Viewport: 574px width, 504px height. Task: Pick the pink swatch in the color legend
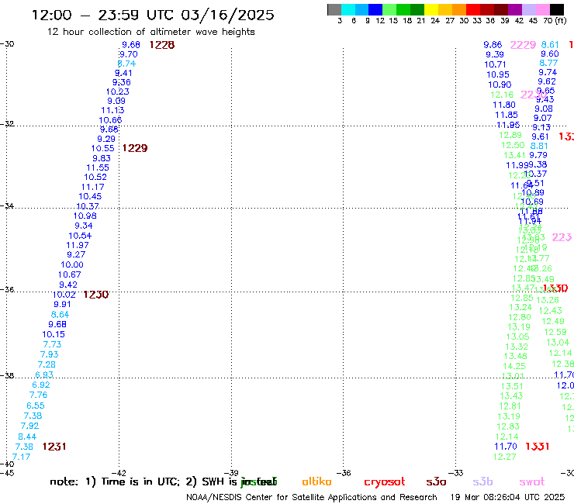coord(543,9)
